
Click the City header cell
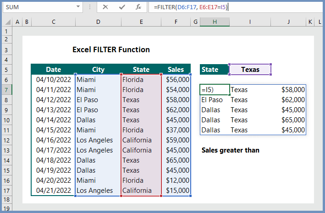click(x=98, y=70)
